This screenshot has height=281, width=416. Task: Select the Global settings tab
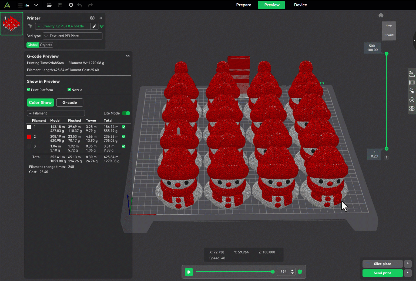point(32,45)
